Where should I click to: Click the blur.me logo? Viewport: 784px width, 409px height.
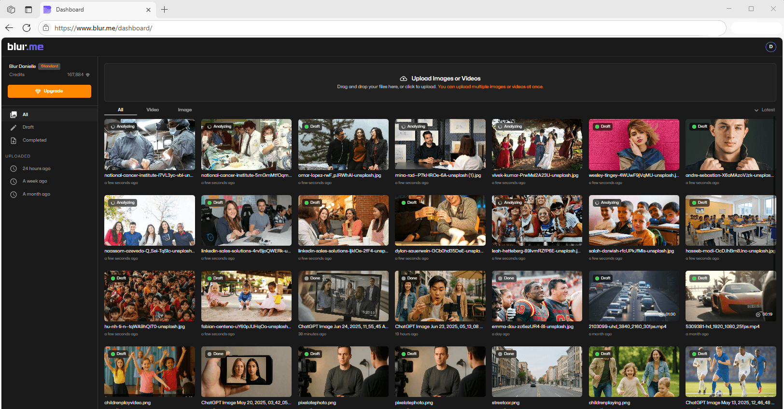click(26, 47)
